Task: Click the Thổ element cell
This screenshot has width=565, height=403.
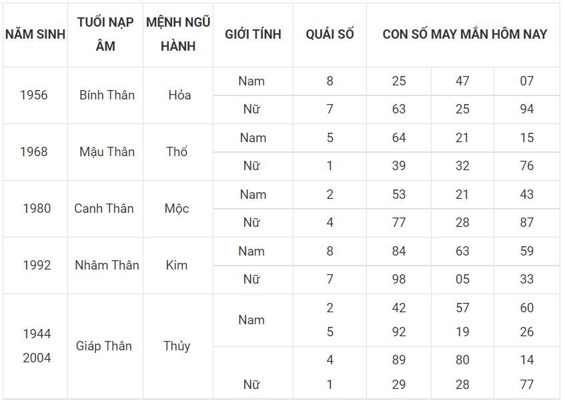Action: (178, 152)
